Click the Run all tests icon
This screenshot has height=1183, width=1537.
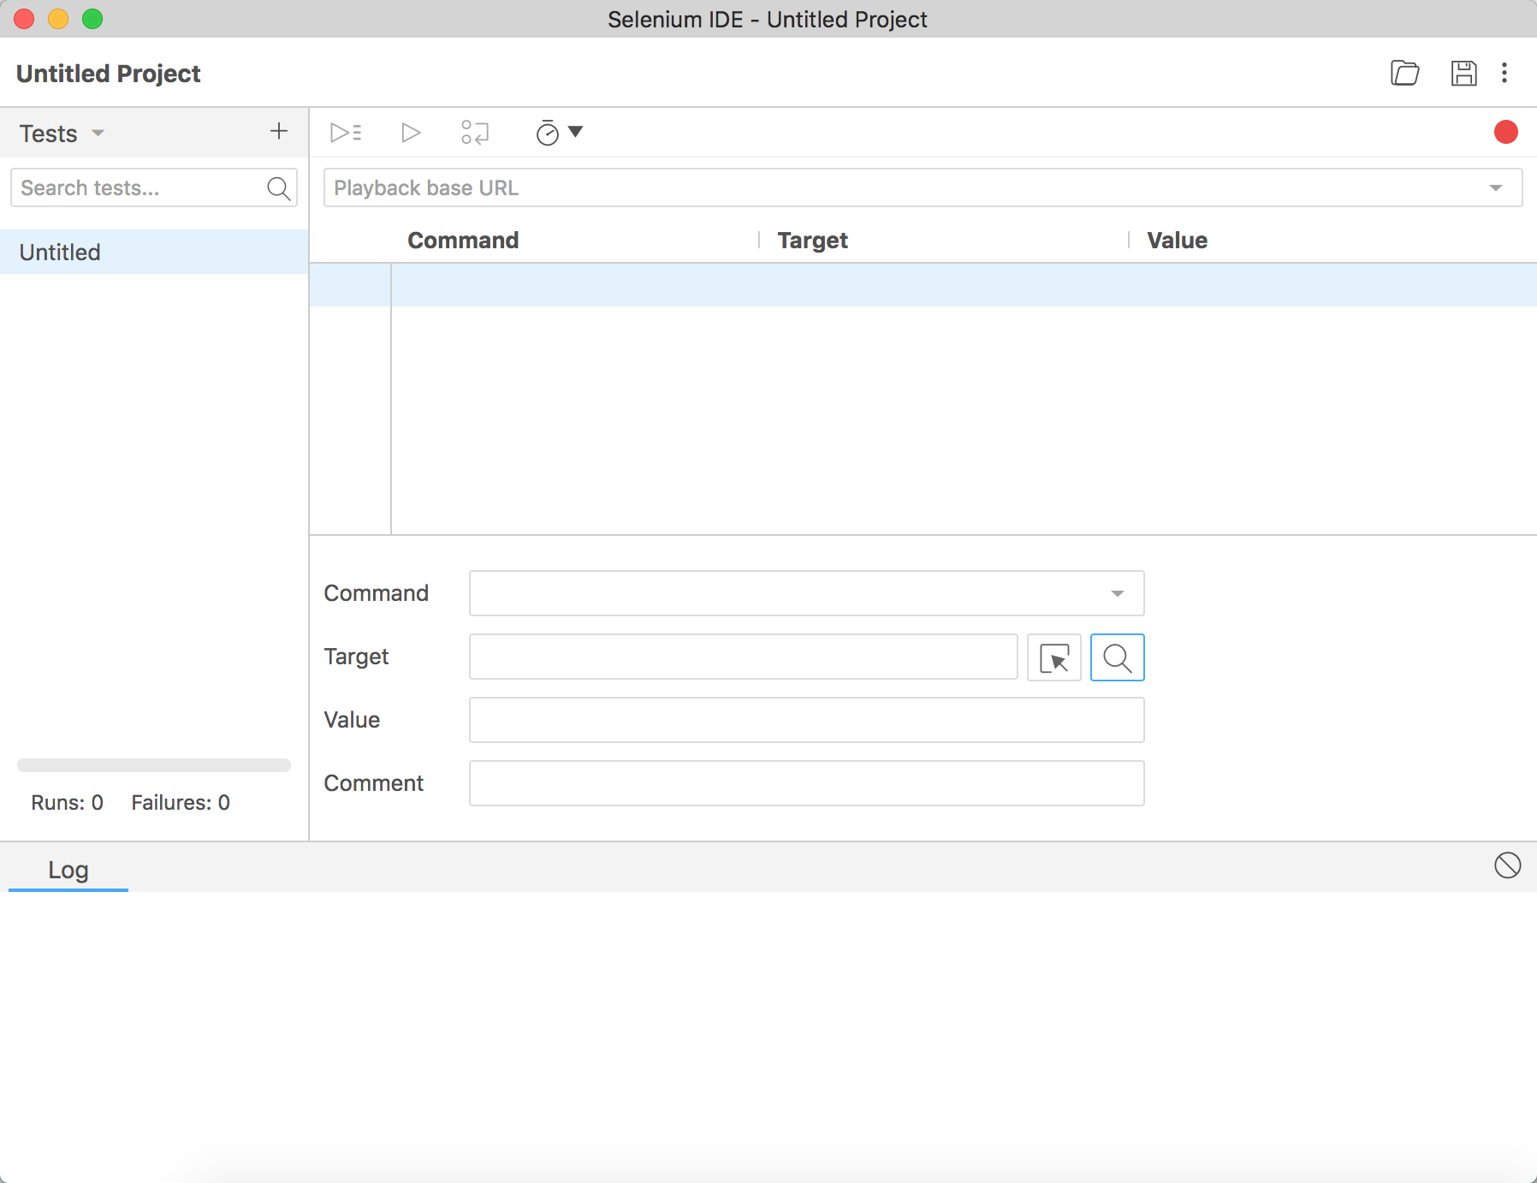point(346,133)
